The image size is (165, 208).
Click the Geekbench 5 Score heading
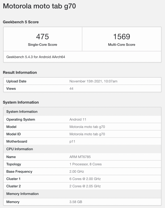(x=21, y=22)
